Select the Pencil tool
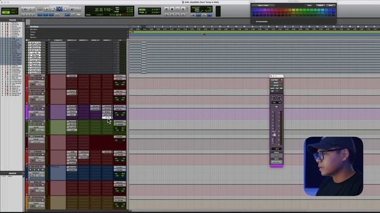380x213 pixels. (x=78, y=9)
